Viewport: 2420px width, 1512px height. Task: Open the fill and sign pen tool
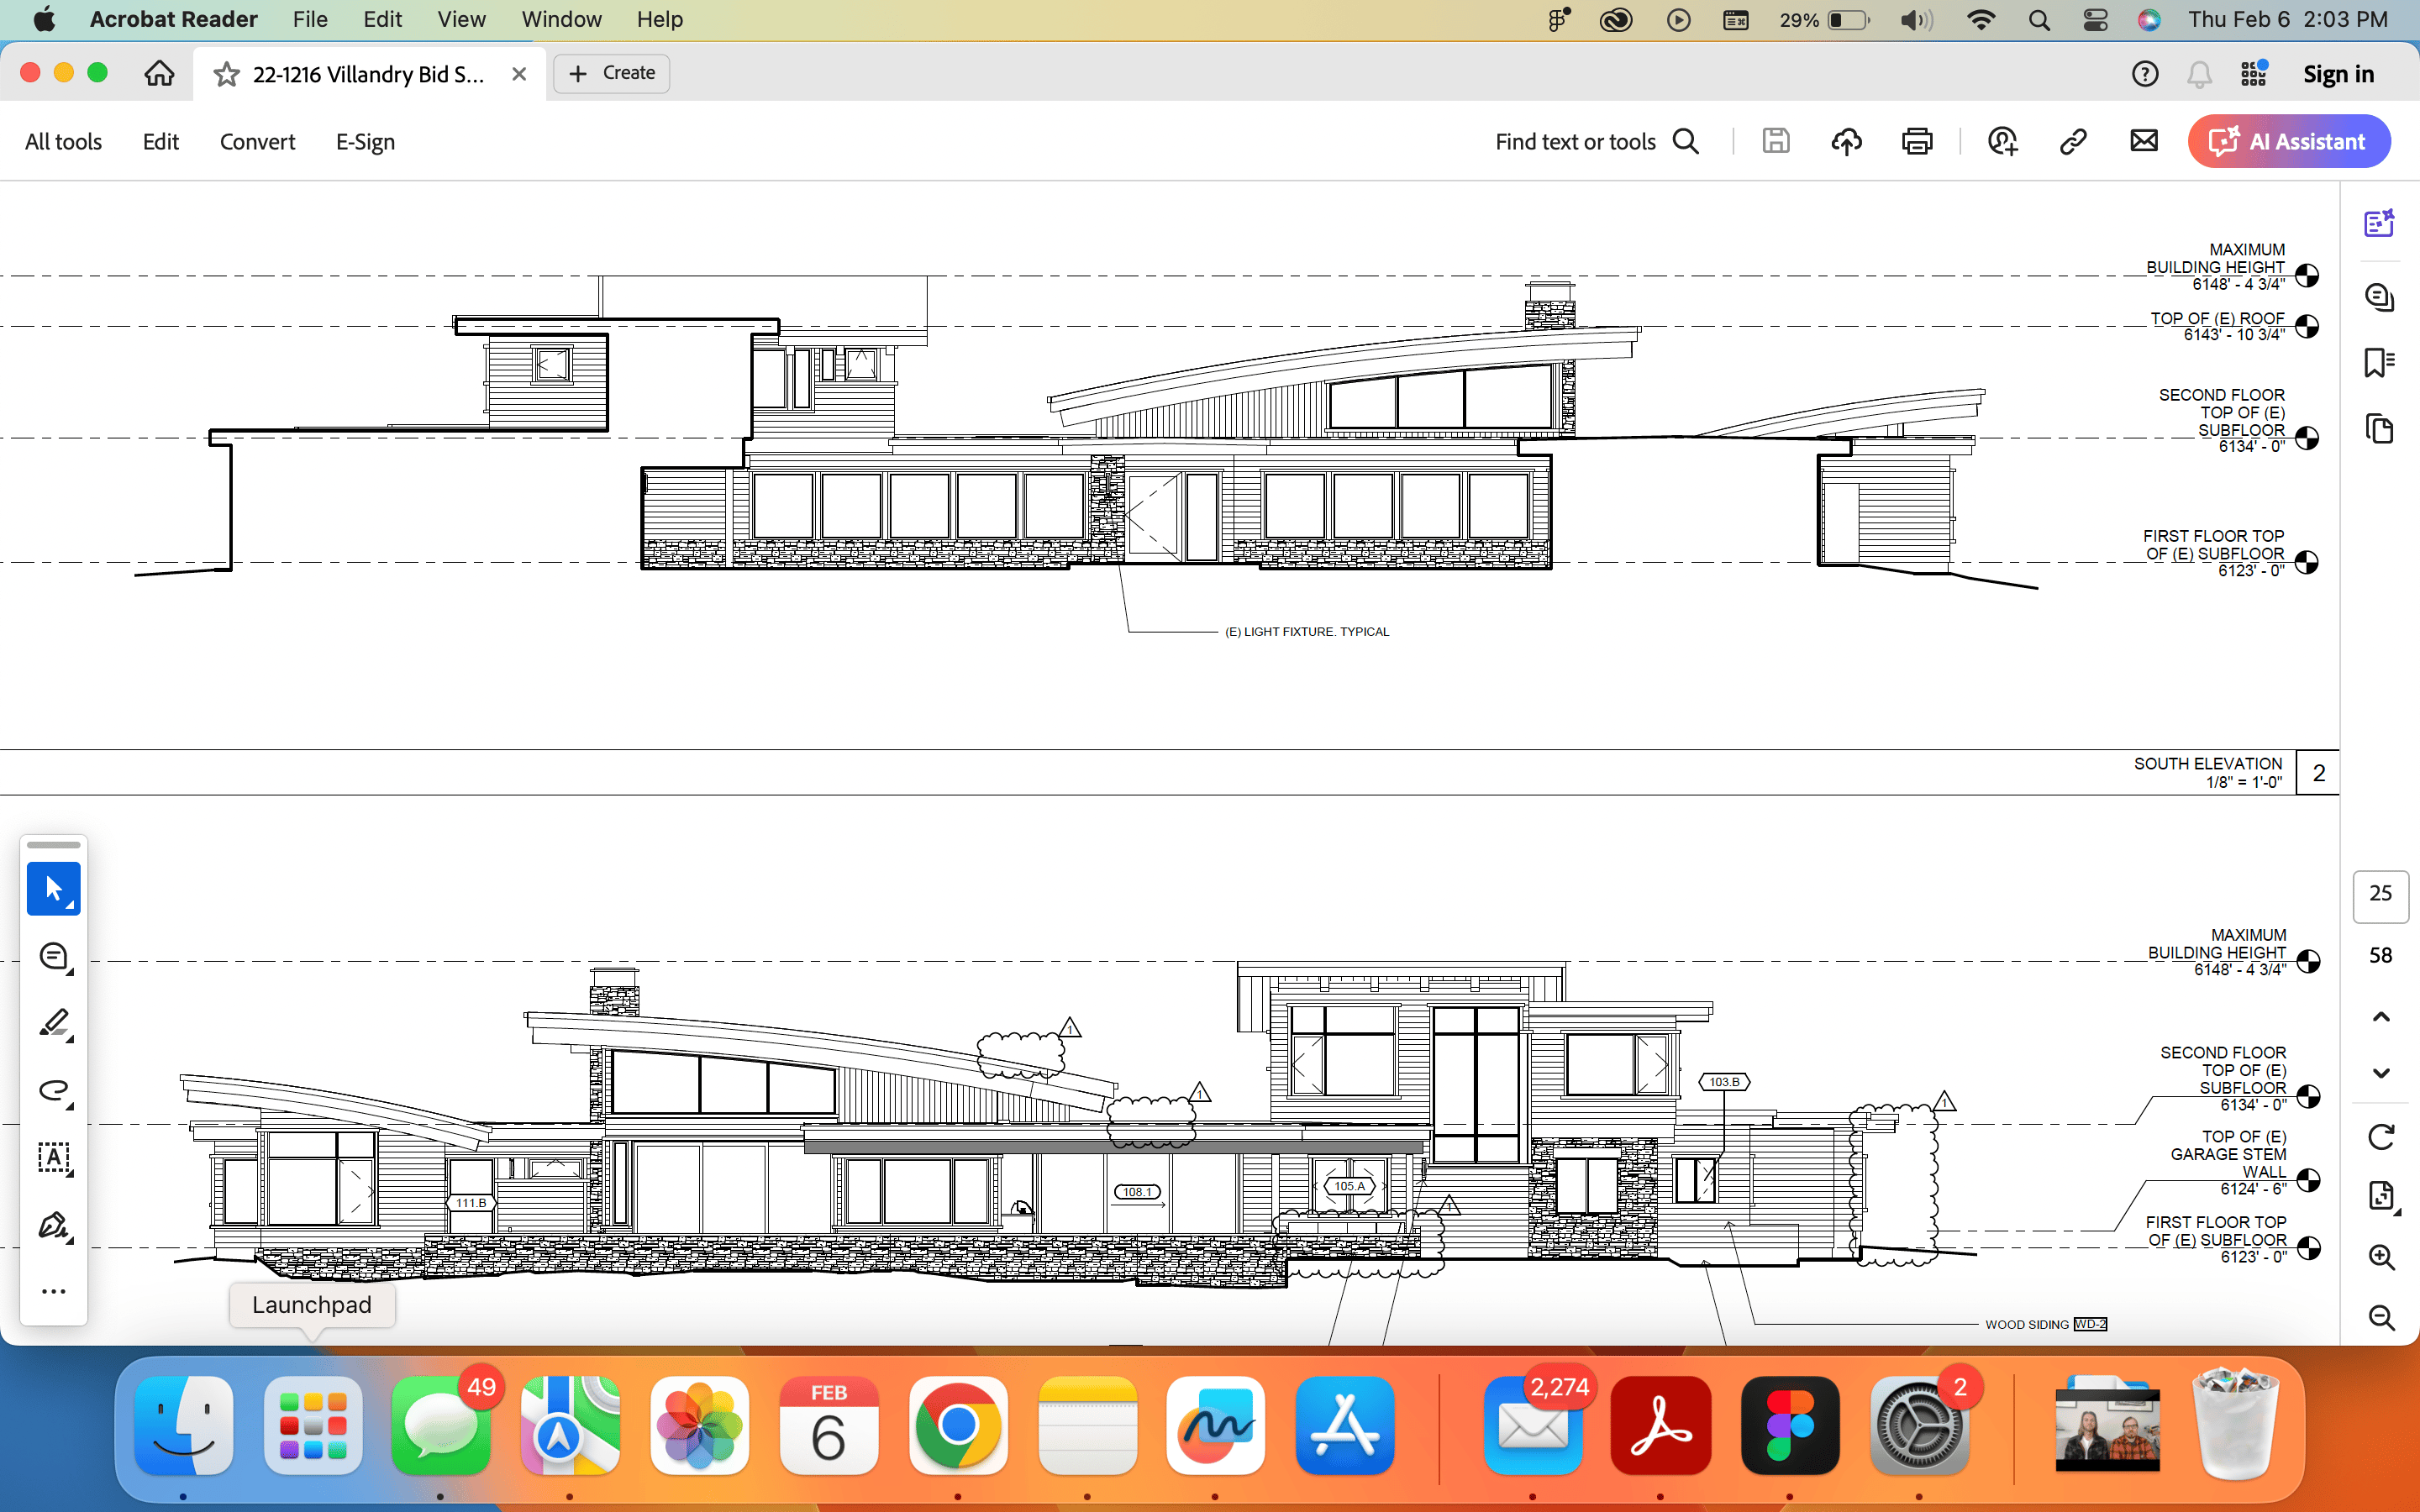pyautogui.click(x=53, y=1225)
